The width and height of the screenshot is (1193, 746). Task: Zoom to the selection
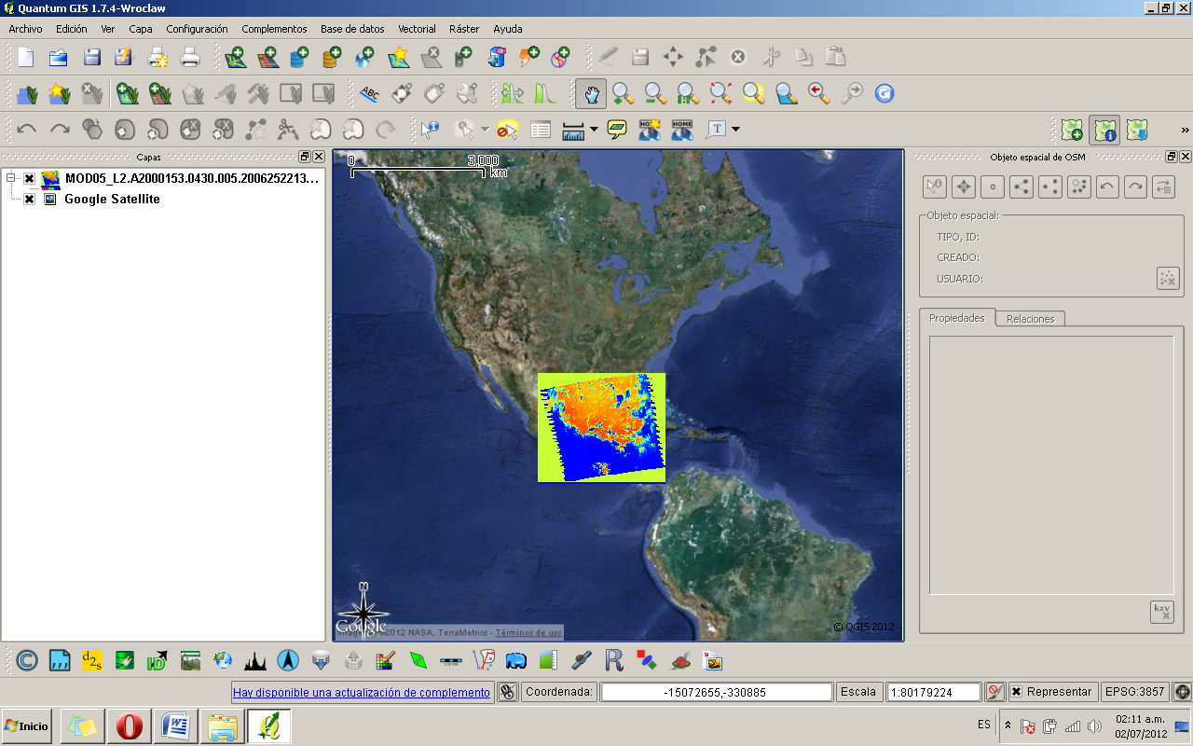tap(754, 93)
